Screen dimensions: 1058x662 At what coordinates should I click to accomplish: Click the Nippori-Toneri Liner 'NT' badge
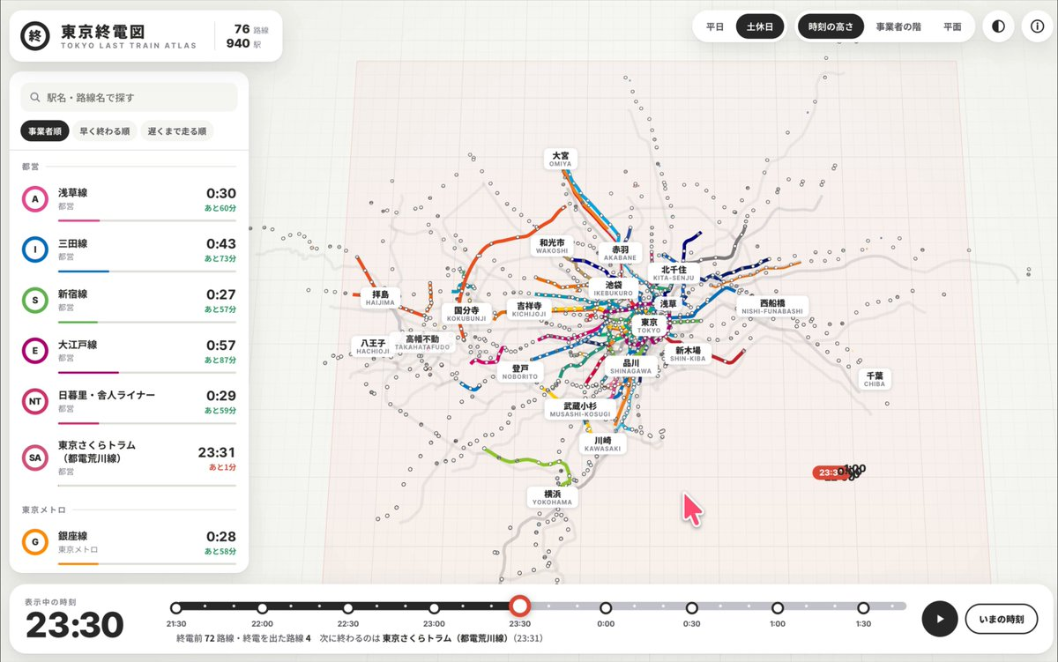pos(35,402)
